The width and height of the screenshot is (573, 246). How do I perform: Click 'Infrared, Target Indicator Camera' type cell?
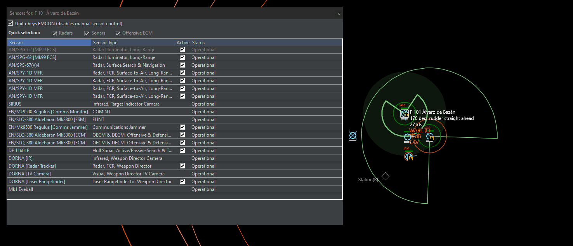(126, 104)
